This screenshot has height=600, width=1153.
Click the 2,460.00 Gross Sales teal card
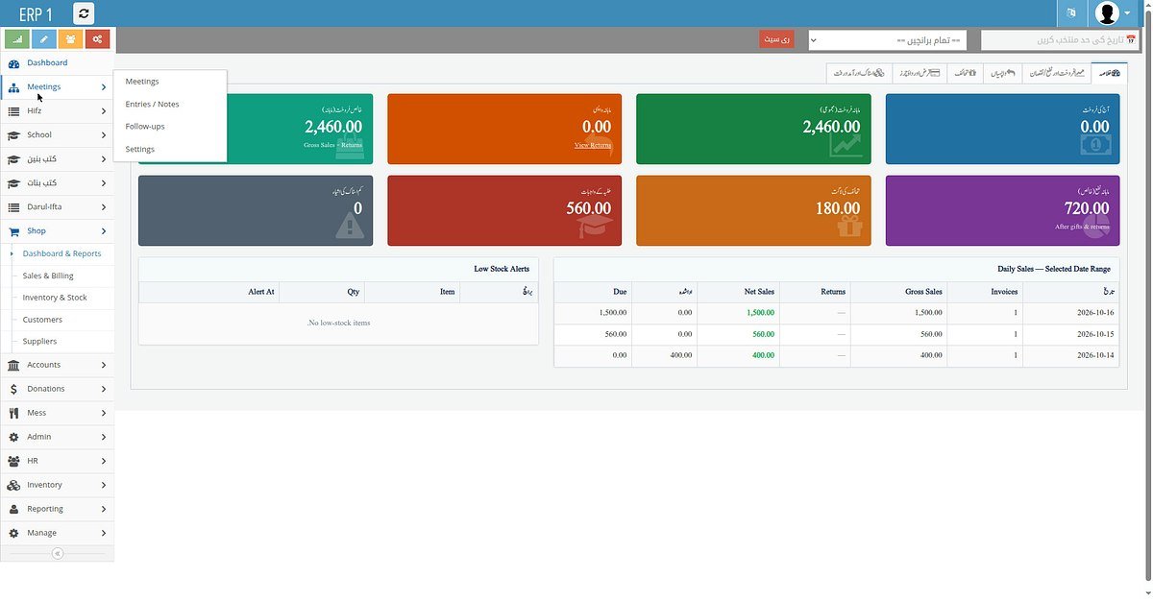[254, 129]
